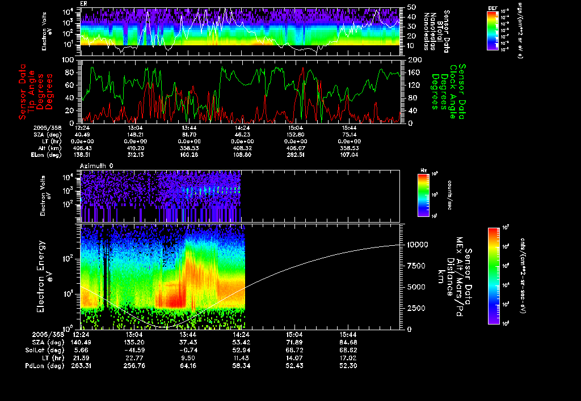Click the 60 tick on Tip Angle axis
This screenshot has width=581, height=401.
(x=70, y=85)
